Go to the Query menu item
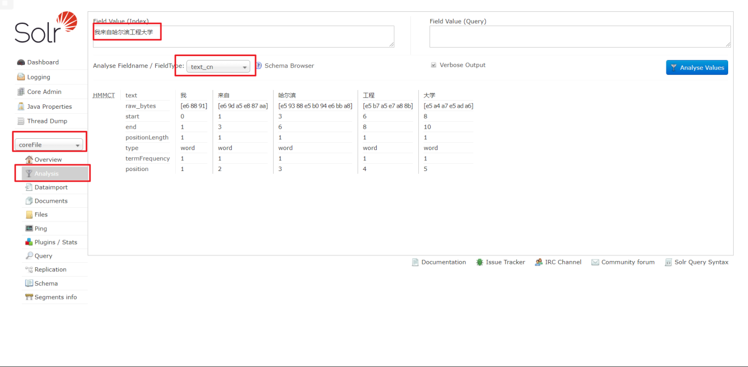Screen dimensions: 748x367 point(43,256)
